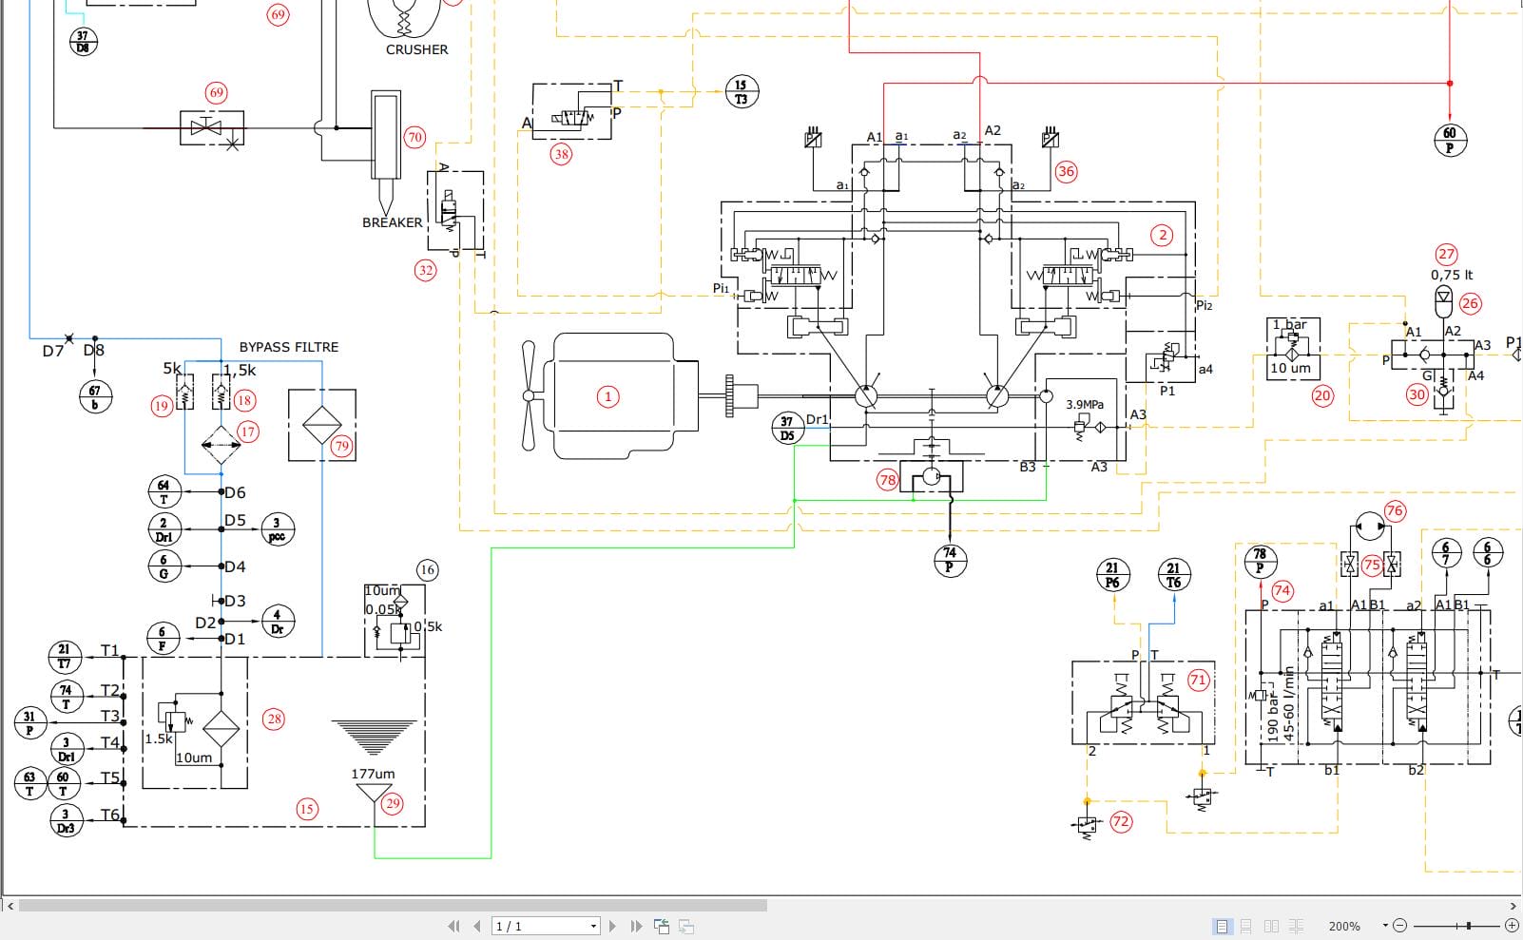Open the page number dropdown
The height and width of the screenshot is (940, 1523).
pyautogui.click(x=593, y=926)
